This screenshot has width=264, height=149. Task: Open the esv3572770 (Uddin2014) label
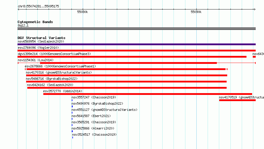(63, 91)
